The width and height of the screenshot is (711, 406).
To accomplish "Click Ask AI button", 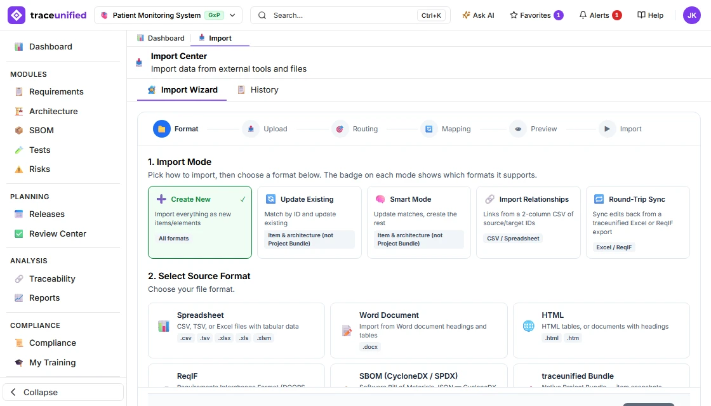I will (478, 15).
